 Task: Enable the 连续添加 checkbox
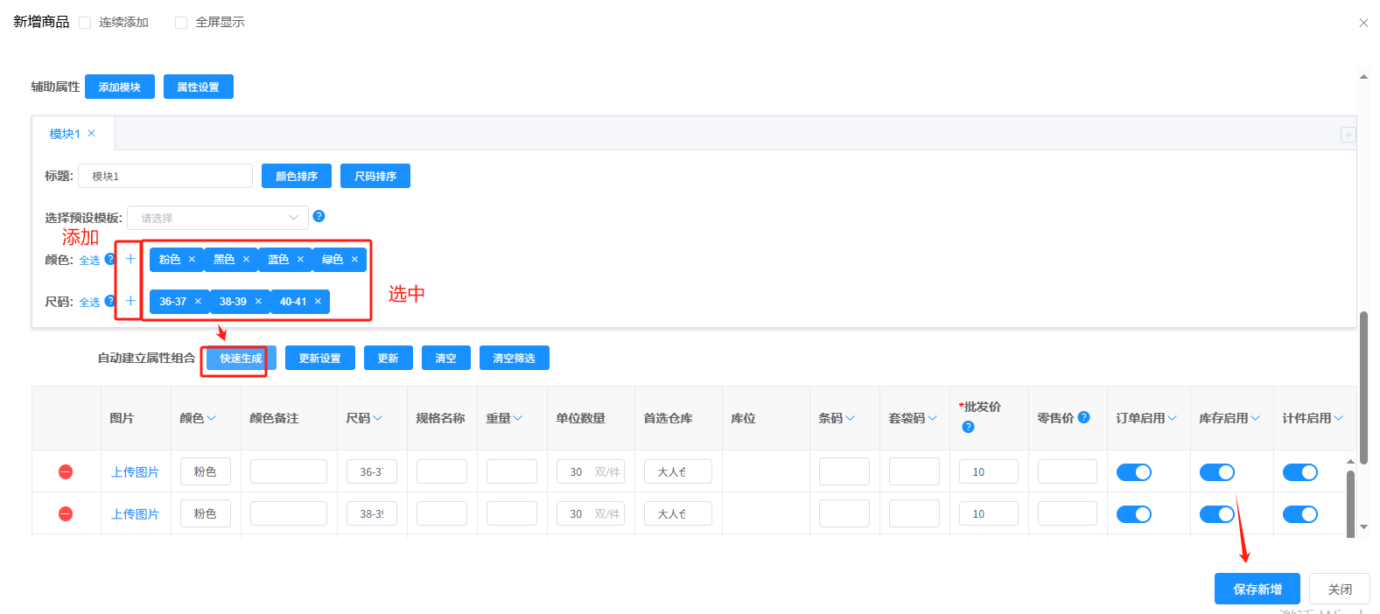pos(85,23)
